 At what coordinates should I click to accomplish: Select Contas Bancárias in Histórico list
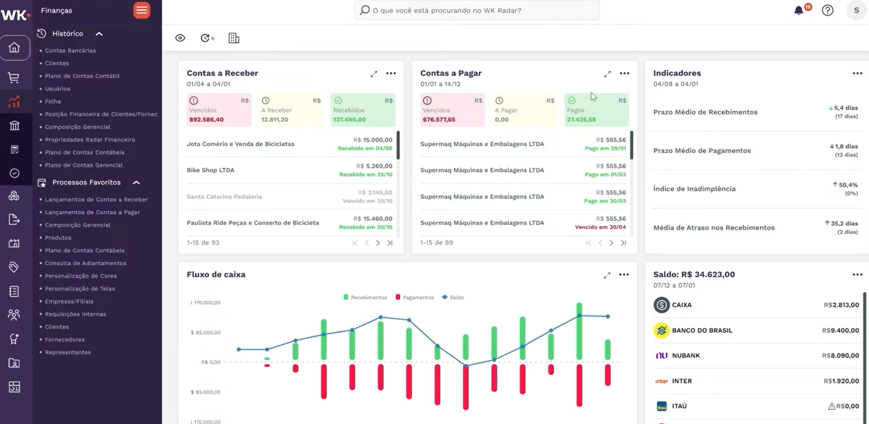tap(70, 50)
